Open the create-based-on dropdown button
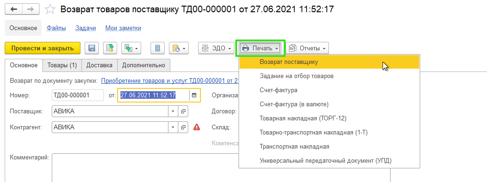 coord(132,48)
